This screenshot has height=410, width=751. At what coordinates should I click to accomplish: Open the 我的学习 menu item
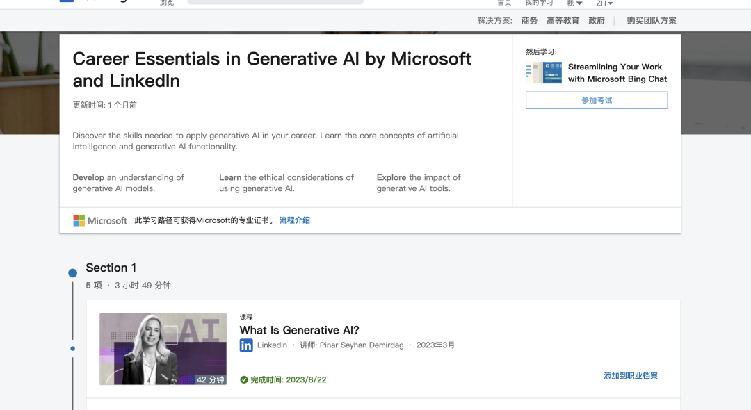coord(538,3)
